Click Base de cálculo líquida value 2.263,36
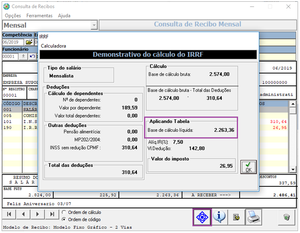This screenshot has height=233, width=300. [x=224, y=130]
